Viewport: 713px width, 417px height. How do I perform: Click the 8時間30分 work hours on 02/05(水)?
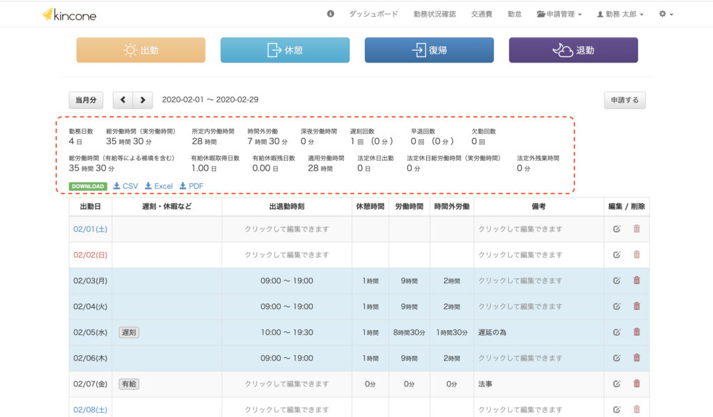point(409,333)
